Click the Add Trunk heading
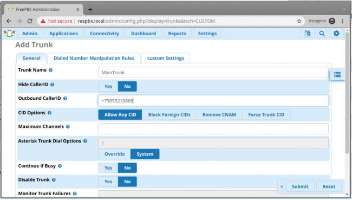This screenshot has height=200, width=352. coord(34,45)
